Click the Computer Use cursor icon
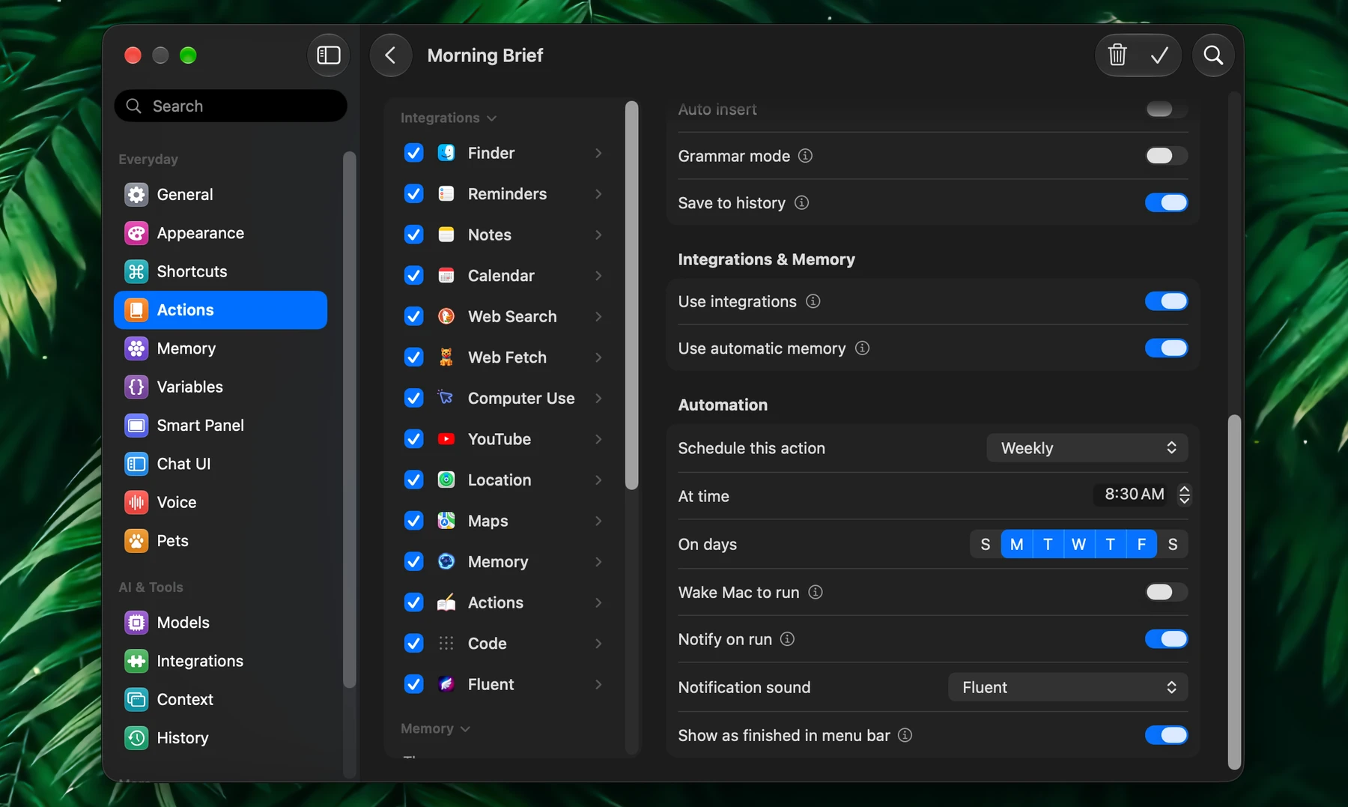This screenshot has width=1348, height=807. [446, 398]
